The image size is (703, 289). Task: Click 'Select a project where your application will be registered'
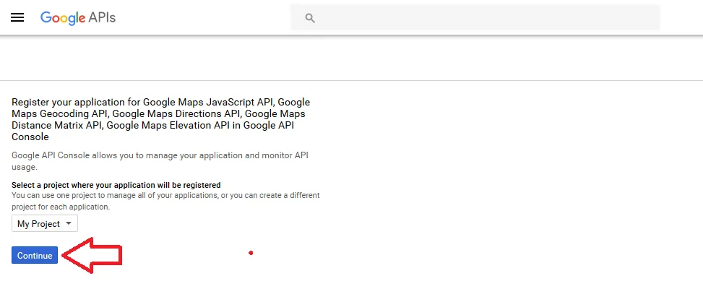pyautogui.click(x=116, y=185)
